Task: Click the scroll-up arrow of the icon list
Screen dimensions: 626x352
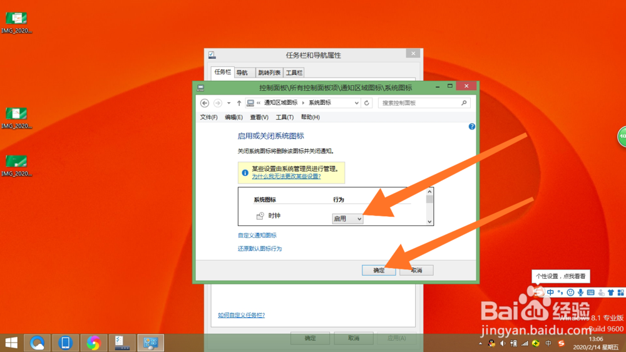Action: click(x=429, y=192)
